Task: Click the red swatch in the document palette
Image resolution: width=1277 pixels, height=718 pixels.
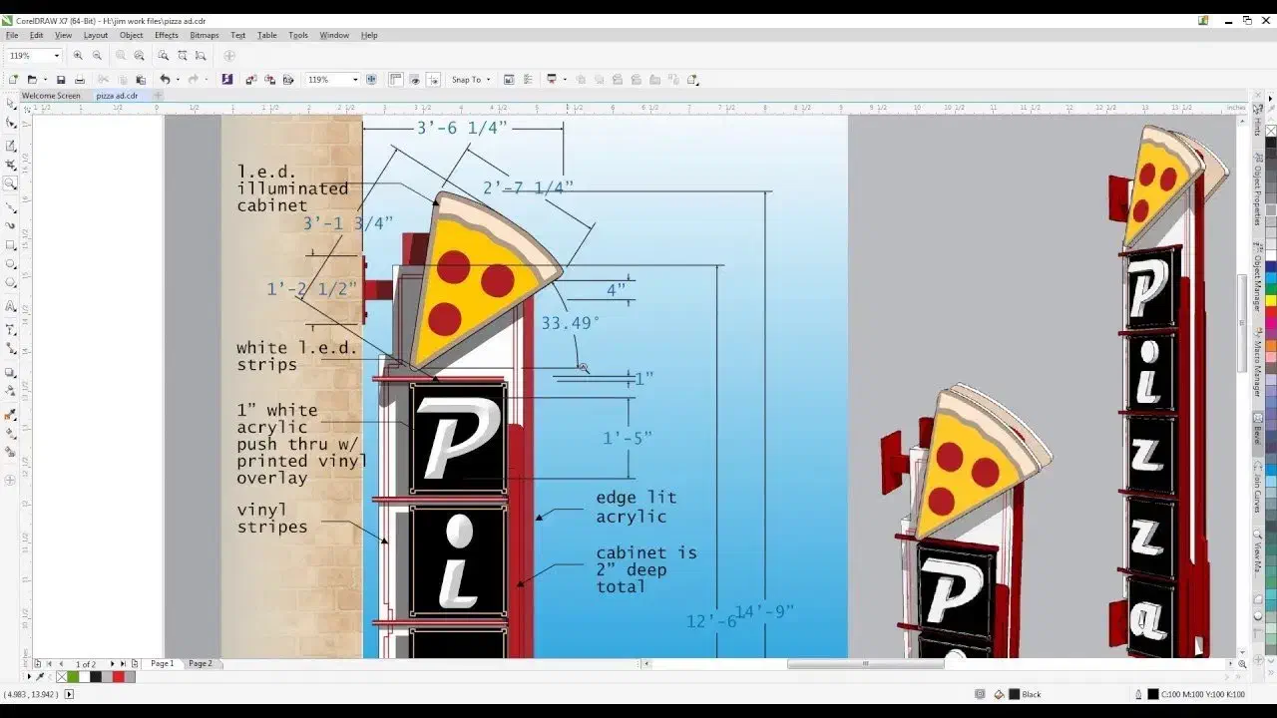Action: (x=118, y=677)
